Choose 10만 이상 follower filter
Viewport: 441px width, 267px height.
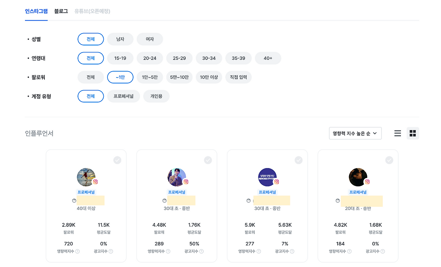[209, 77]
